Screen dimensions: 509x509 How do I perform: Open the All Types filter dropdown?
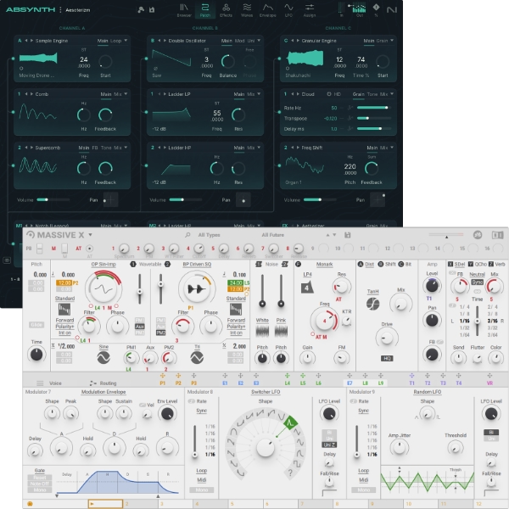coord(209,235)
